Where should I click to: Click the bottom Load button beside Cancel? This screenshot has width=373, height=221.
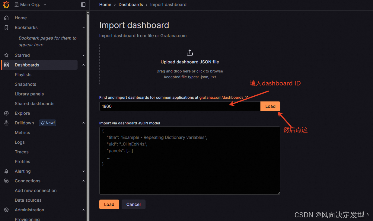[109, 204]
